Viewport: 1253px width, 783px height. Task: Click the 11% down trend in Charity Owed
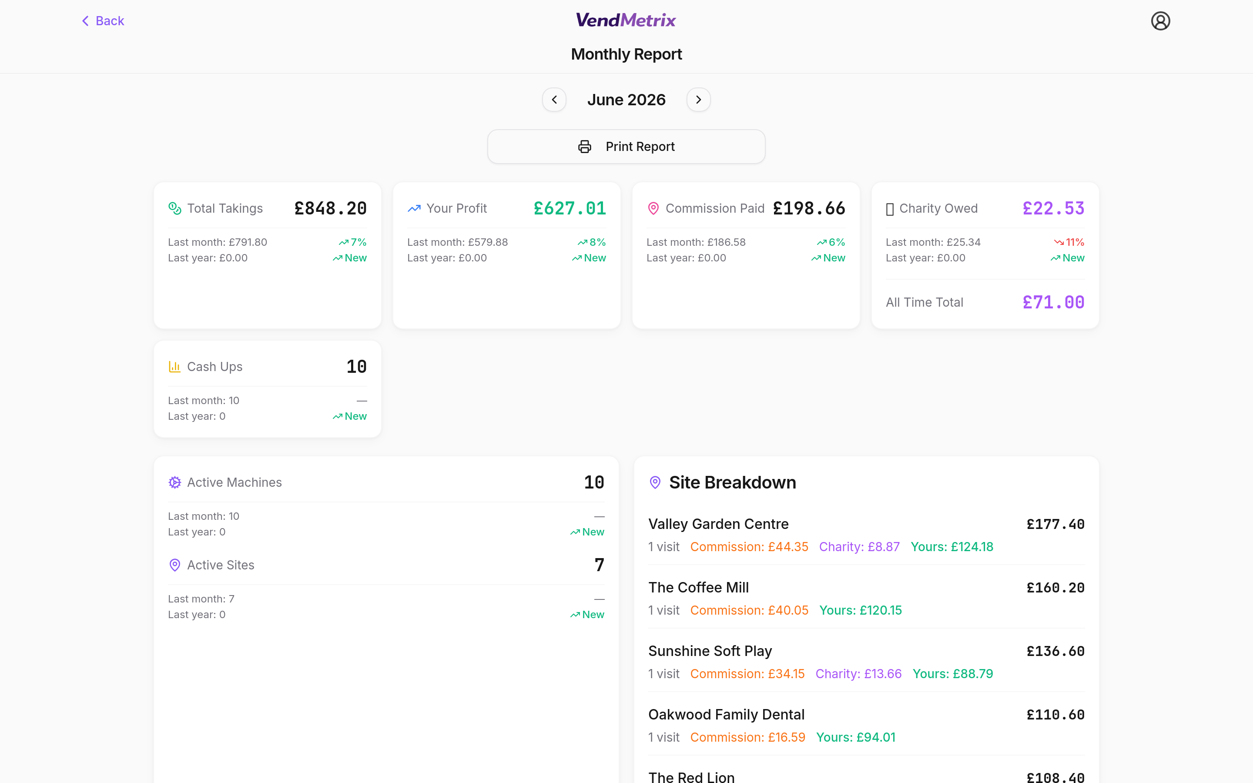click(x=1069, y=242)
